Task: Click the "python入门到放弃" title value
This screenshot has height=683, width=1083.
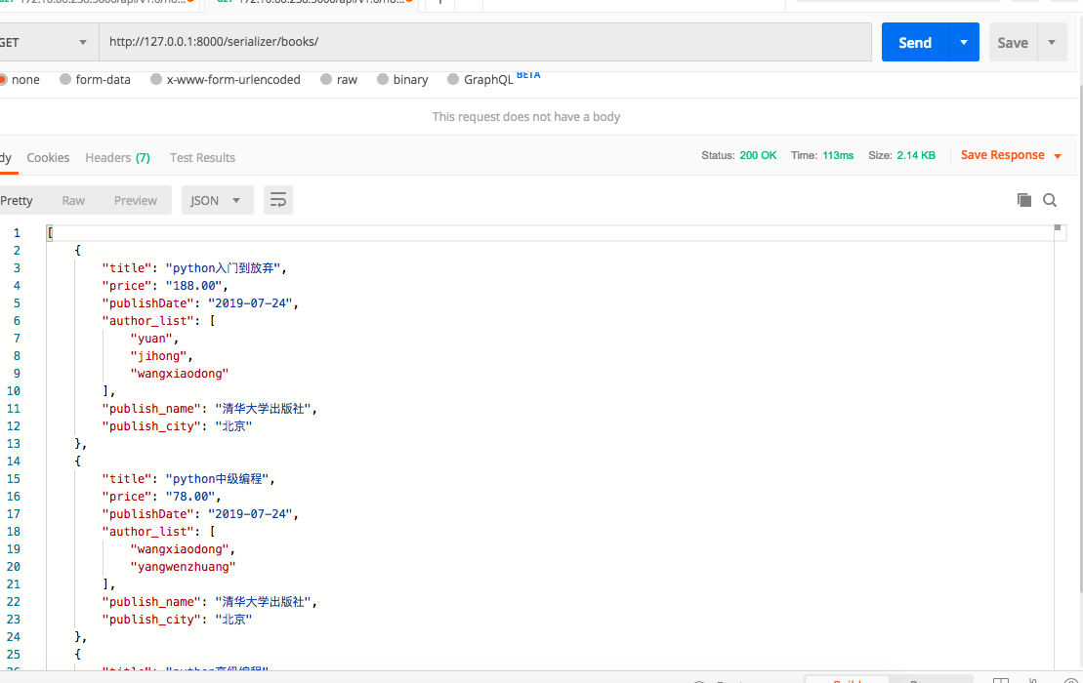Action: [x=223, y=268]
